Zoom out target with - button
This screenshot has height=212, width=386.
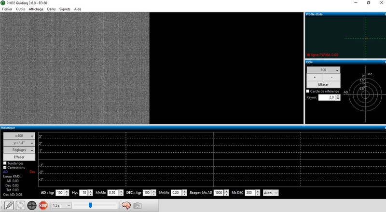click(x=332, y=77)
